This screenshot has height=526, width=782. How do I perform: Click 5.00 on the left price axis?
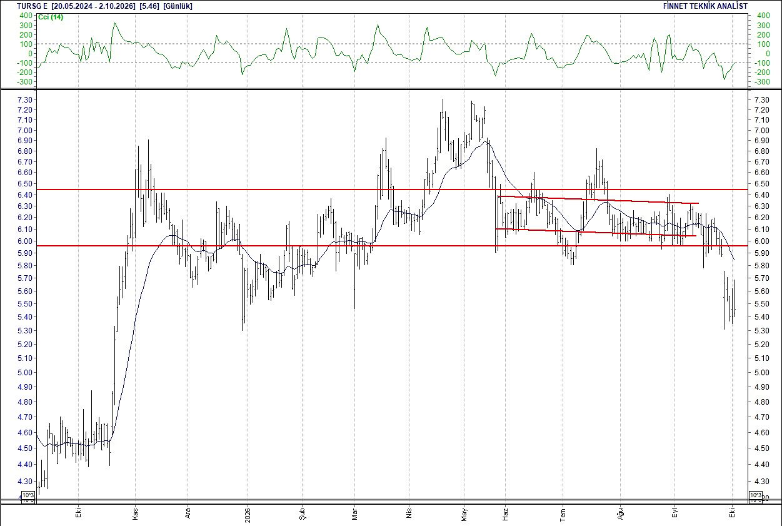coord(26,373)
